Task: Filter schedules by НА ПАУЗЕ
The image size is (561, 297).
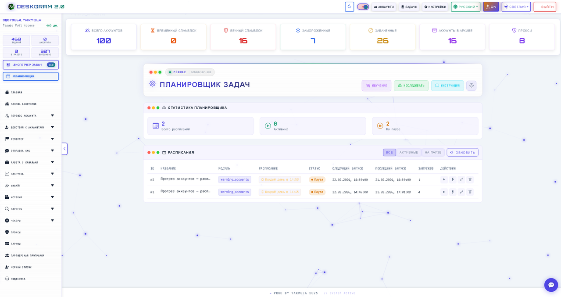Action: click(x=433, y=152)
